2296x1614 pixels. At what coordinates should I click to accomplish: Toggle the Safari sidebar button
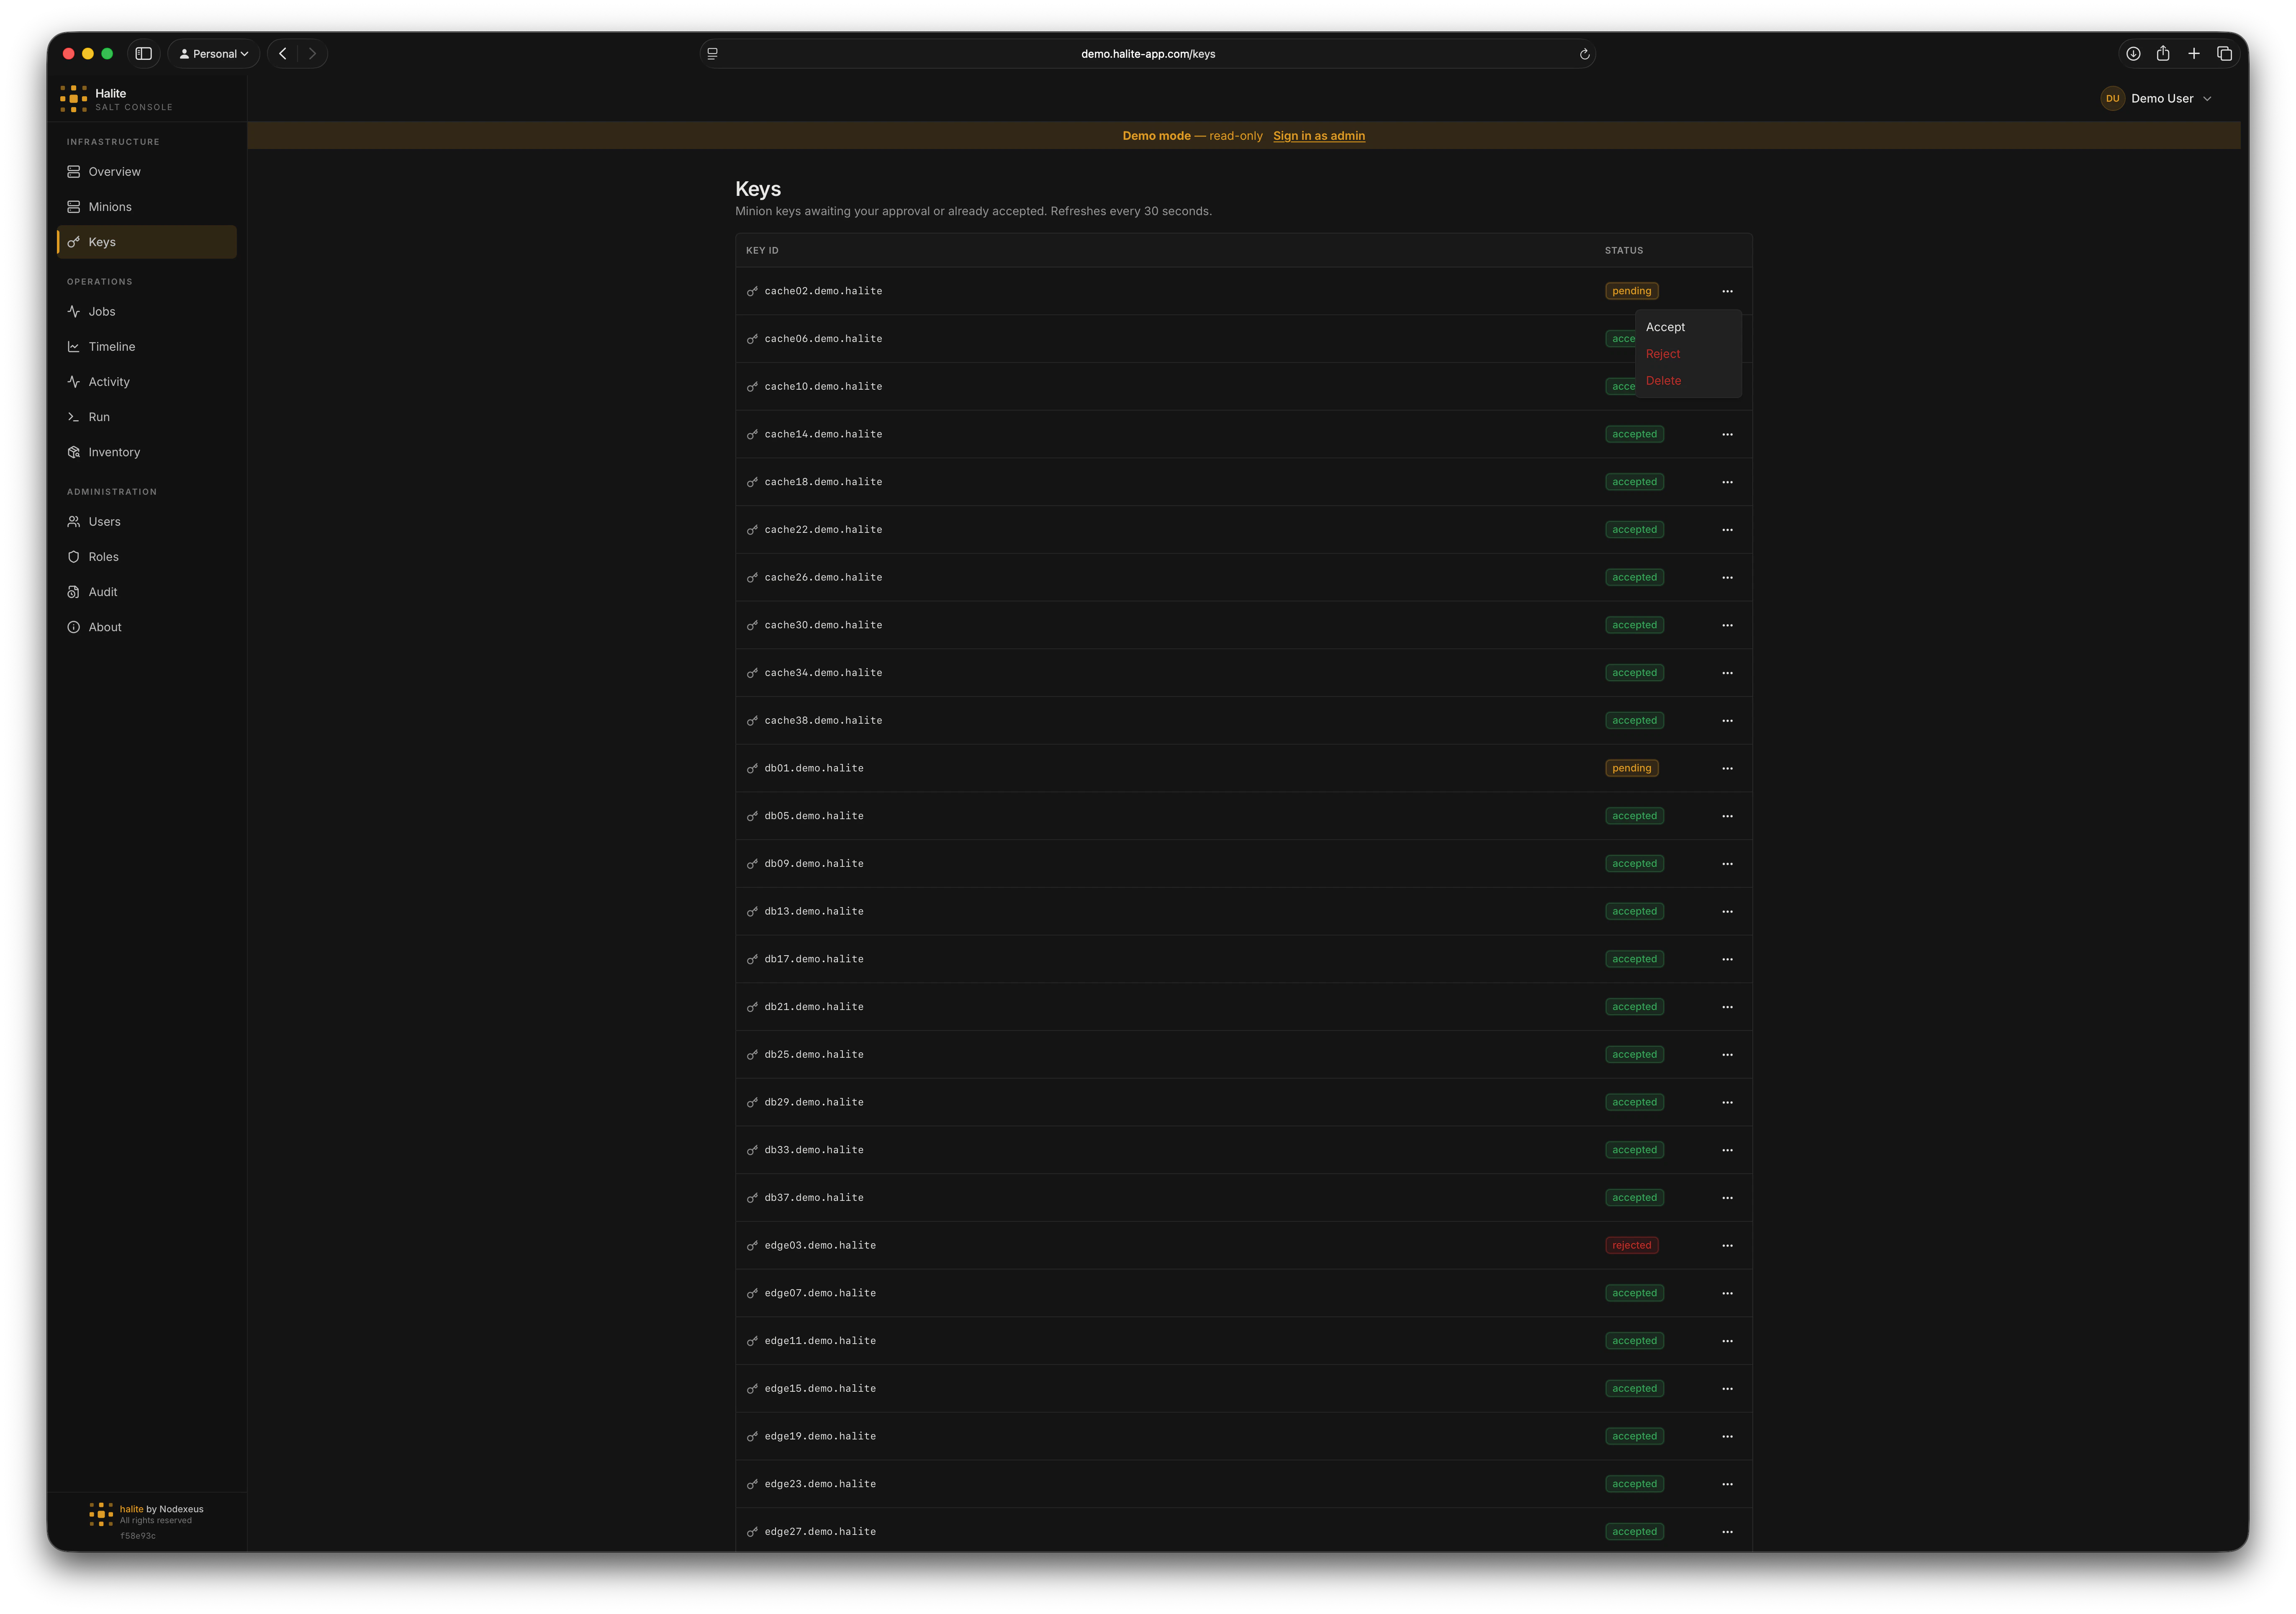pyautogui.click(x=143, y=54)
